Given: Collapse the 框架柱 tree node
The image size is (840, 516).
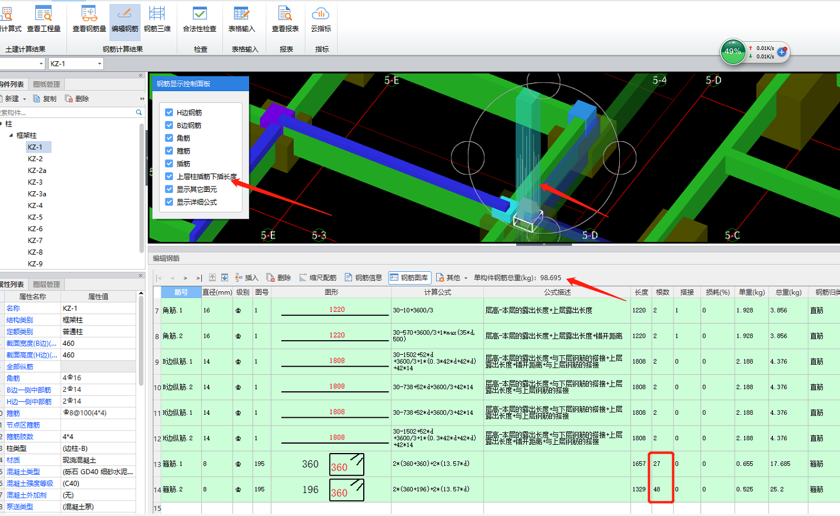Looking at the screenshot, I should [11, 135].
